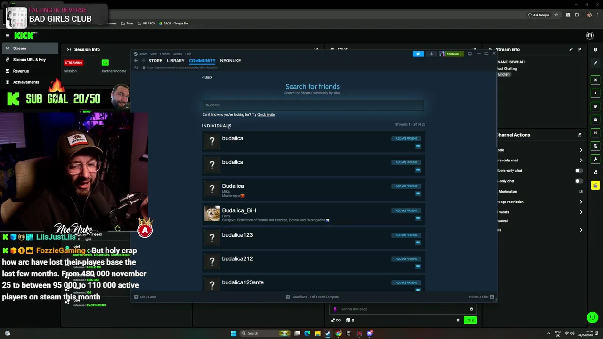This screenshot has height=339, width=603.
Task: Open Friends & Chat in Steam footer
Action: [481, 297]
